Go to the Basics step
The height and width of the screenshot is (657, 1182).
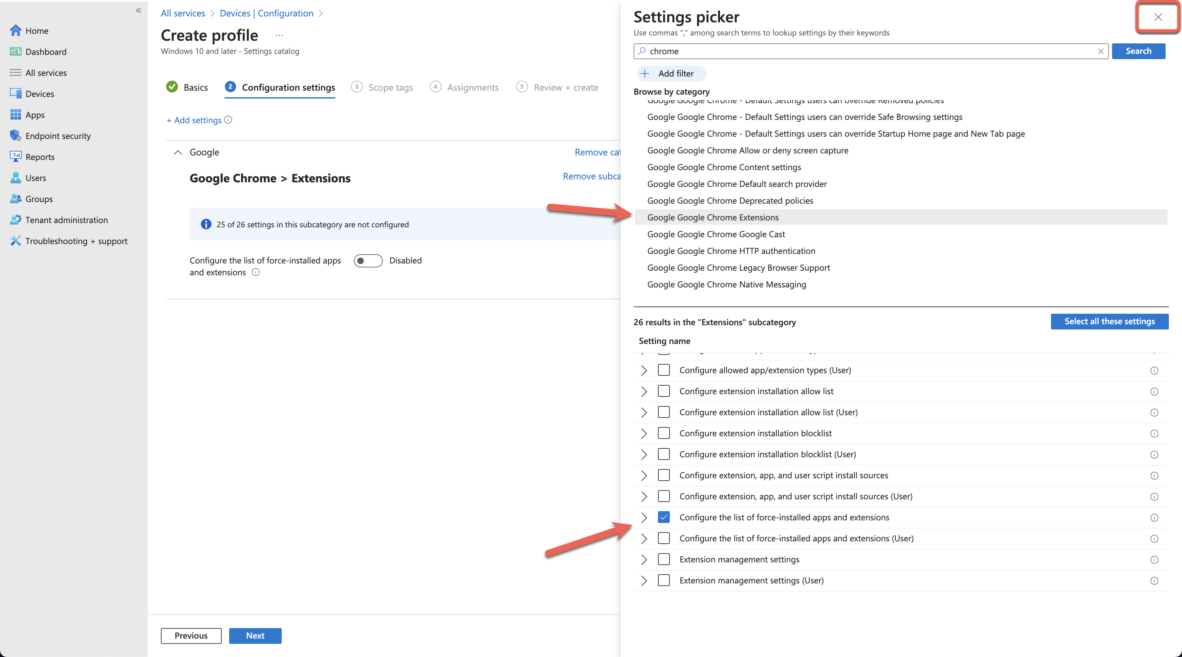coord(187,87)
